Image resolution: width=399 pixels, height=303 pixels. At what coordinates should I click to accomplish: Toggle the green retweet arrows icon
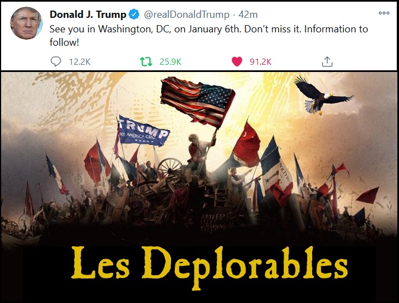146,62
